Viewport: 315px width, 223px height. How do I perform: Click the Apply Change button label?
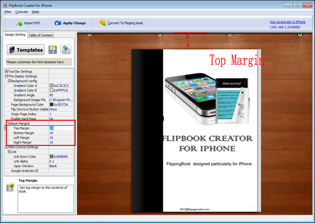tap(74, 23)
